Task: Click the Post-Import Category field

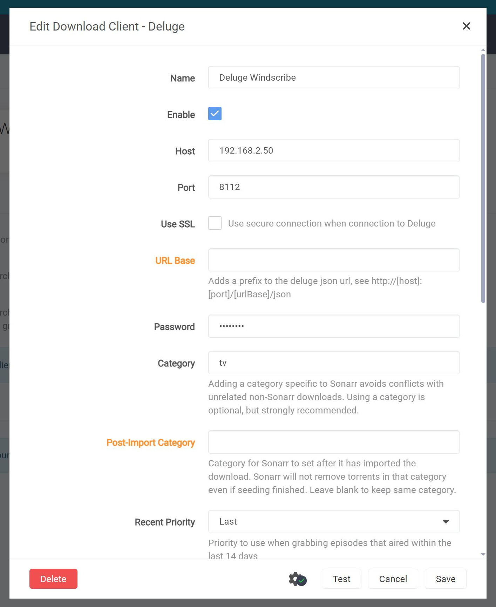Action: click(x=333, y=442)
